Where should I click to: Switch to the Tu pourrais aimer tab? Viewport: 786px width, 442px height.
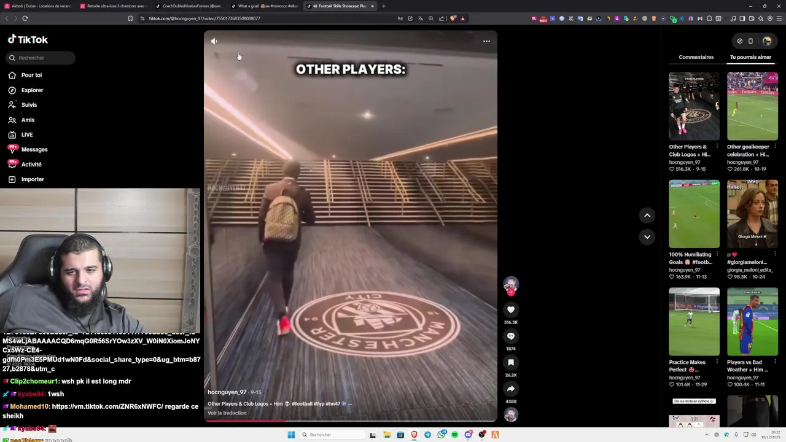[750, 57]
